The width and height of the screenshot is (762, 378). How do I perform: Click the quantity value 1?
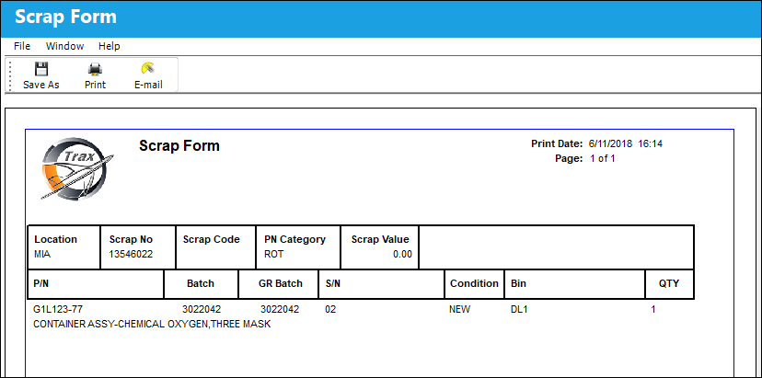pos(653,309)
